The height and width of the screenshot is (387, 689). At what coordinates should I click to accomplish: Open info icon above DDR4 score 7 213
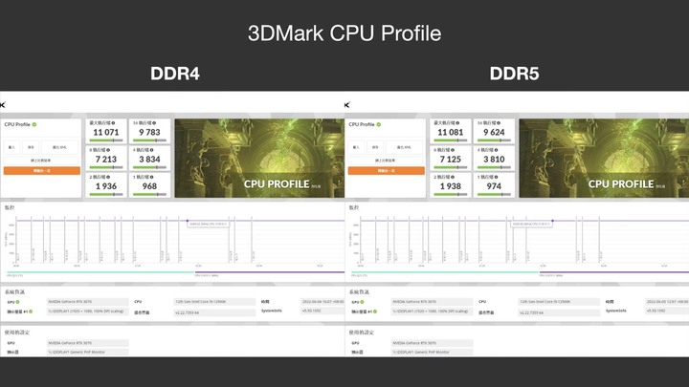[108, 150]
